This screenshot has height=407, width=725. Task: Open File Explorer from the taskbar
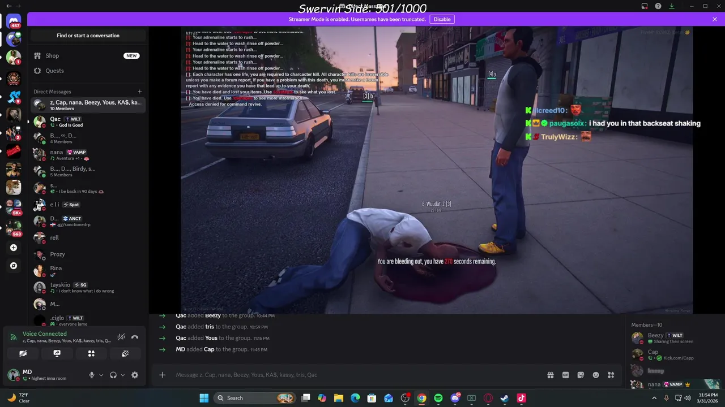pos(339,398)
